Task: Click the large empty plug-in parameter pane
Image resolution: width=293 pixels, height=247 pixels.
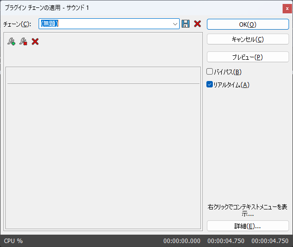Action: [103, 156]
